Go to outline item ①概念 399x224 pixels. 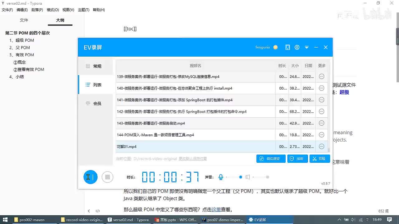click(20, 62)
